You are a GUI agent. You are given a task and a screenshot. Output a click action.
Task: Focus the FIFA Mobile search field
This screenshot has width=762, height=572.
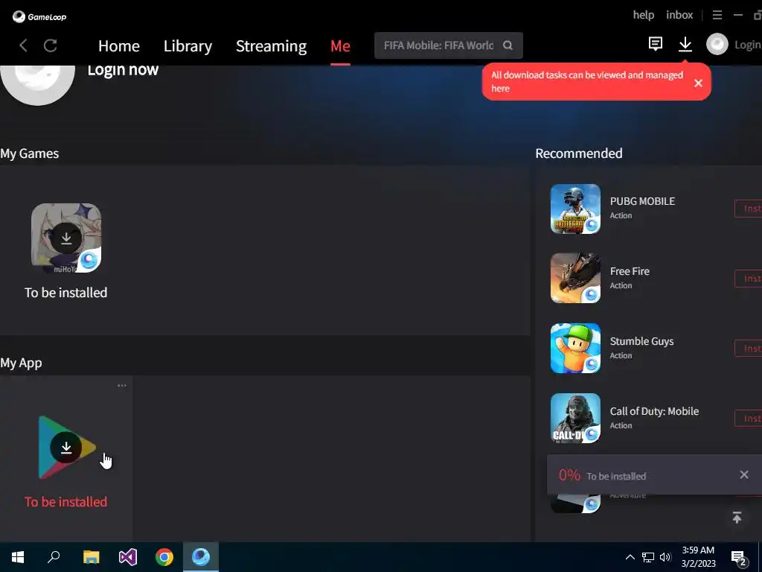(448, 45)
